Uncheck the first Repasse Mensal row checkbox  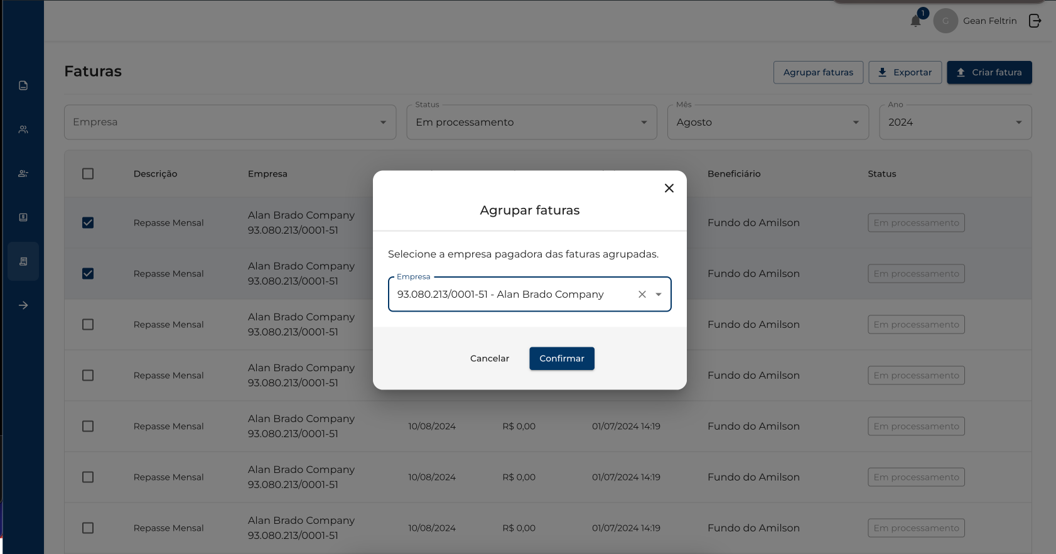[88, 223]
